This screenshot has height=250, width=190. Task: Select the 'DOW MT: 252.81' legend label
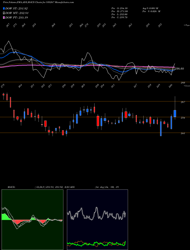point(17,13)
